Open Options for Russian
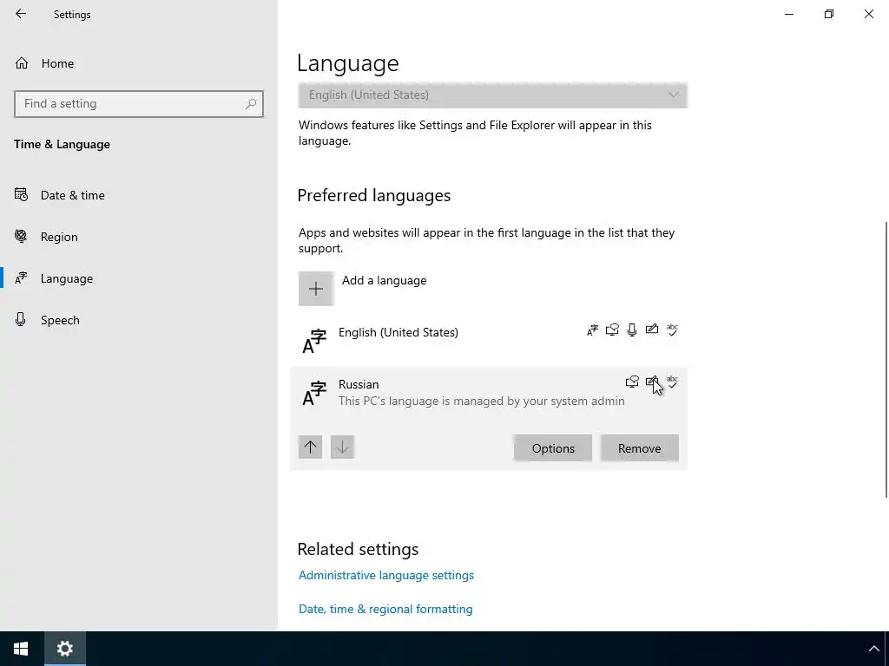The height and width of the screenshot is (666, 889). [x=553, y=448]
